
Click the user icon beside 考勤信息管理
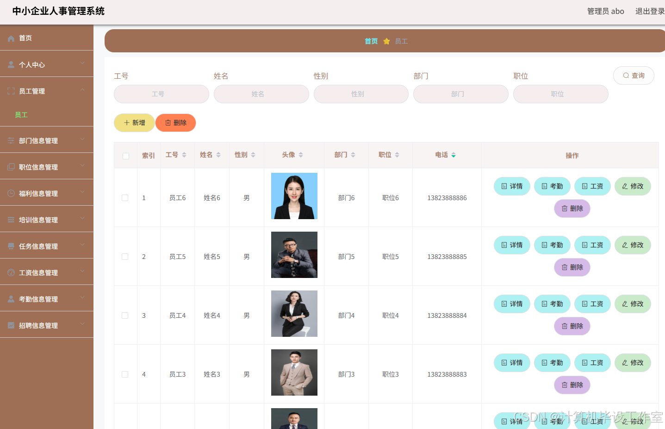tap(11, 299)
